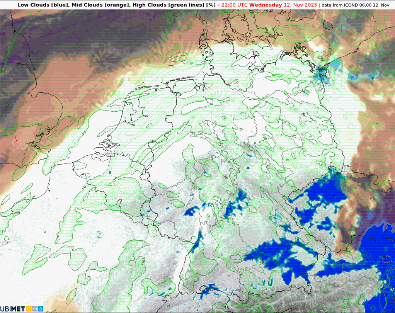Screen dimensions: 395x313
Task: Click the '70' contour label over the English Channel
Action: coord(39,125)
